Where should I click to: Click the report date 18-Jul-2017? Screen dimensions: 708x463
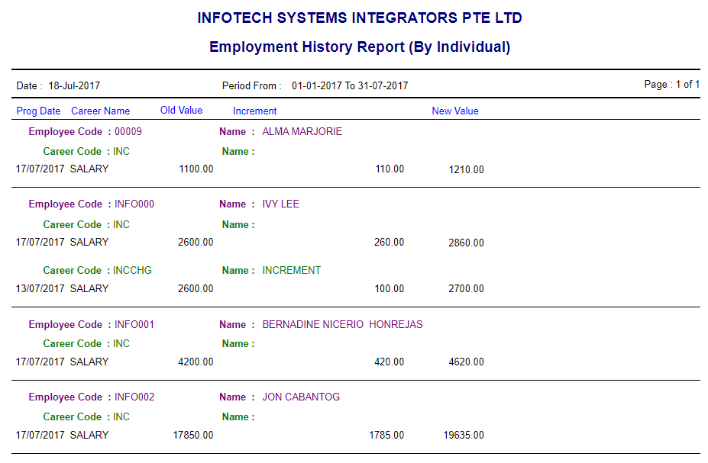[x=74, y=86]
